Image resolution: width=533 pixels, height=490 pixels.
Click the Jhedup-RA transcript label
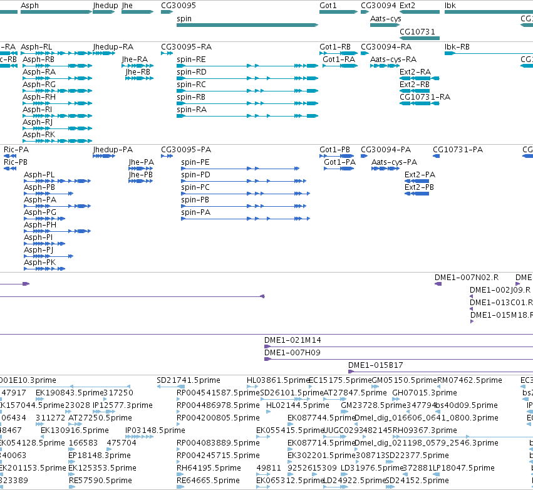click(113, 47)
